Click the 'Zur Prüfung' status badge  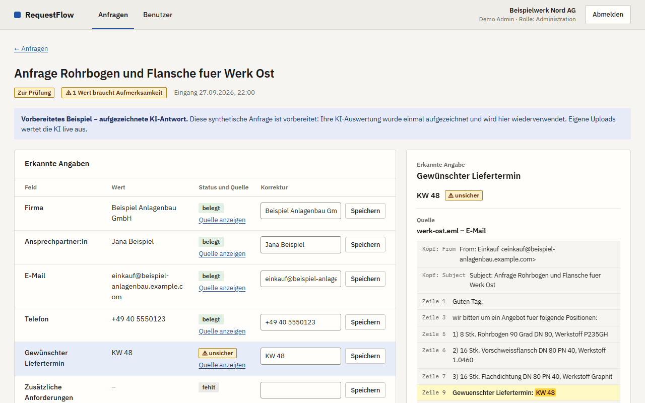pyautogui.click(x=34, y=93)
